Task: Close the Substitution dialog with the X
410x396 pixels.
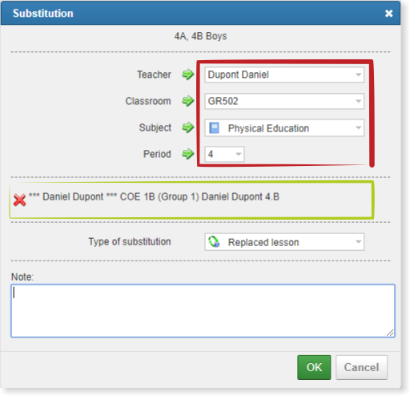Action: coord(388,14)
